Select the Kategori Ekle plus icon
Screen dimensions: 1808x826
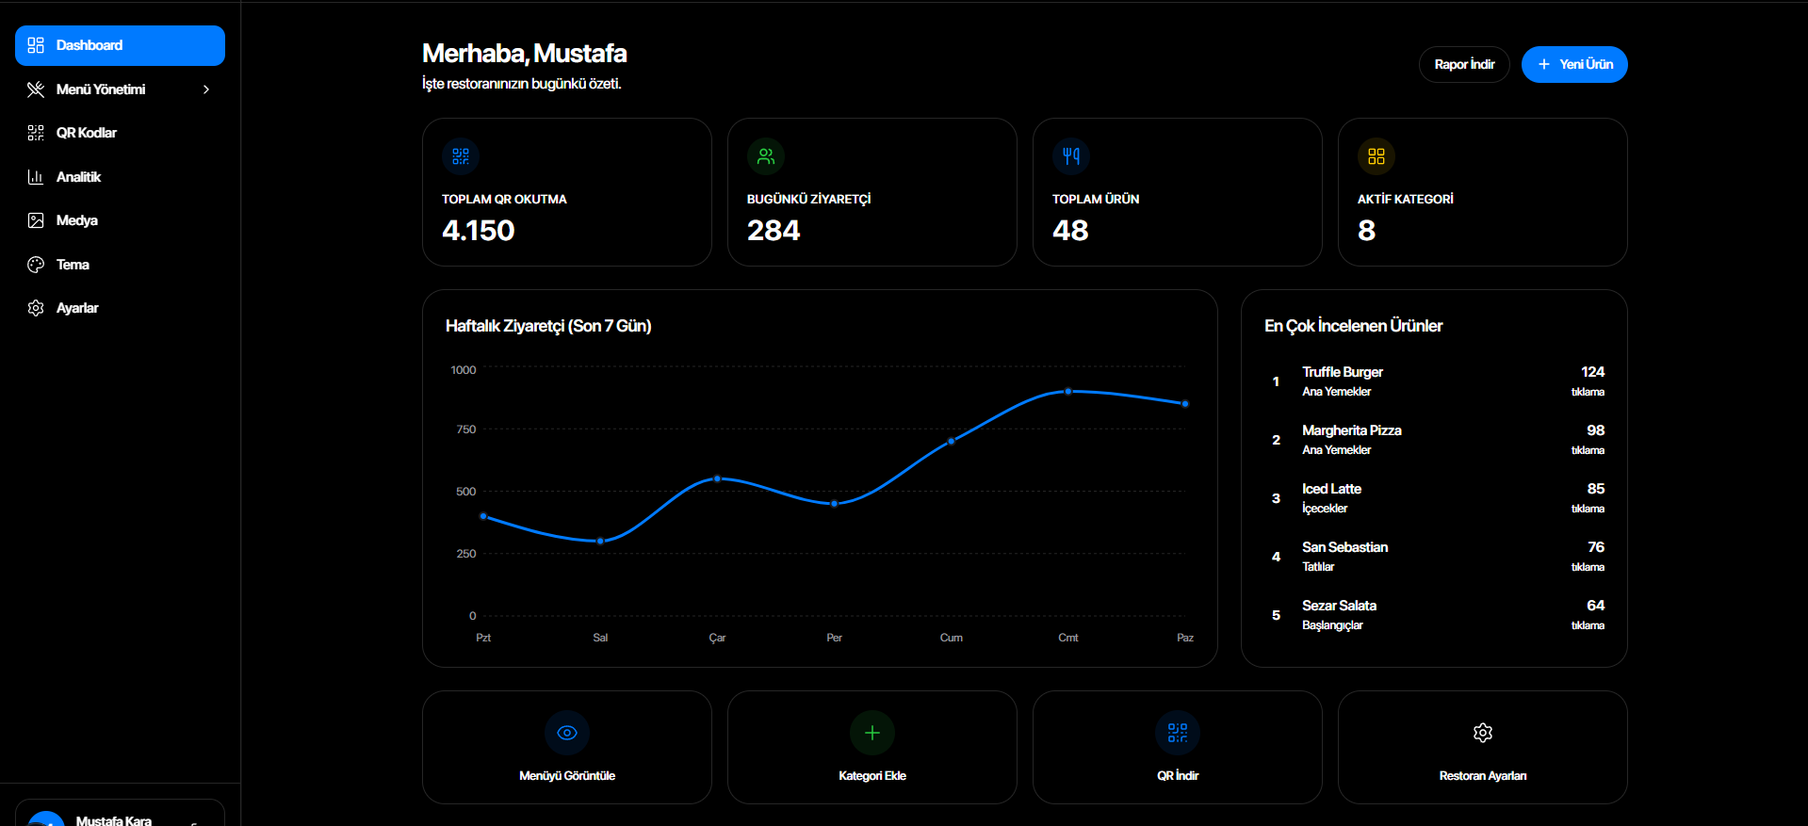point(872,733)
